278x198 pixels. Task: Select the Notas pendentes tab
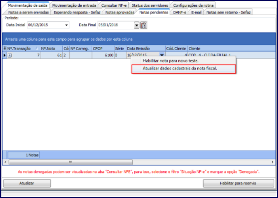(x=154, y=12)
